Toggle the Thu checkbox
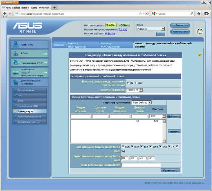Image resolution: width=212 pixels, height=191 pixels. (x=160, y=146)
